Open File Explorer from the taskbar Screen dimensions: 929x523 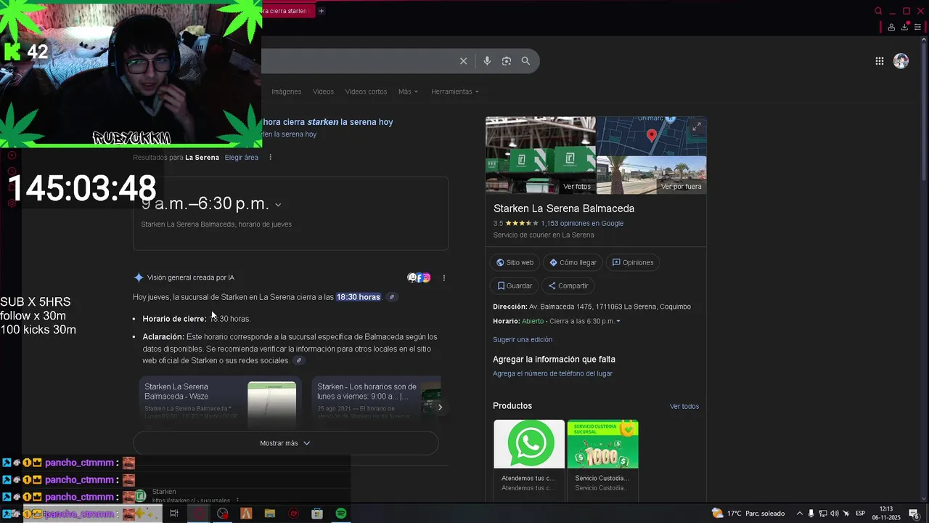(270, 514)
